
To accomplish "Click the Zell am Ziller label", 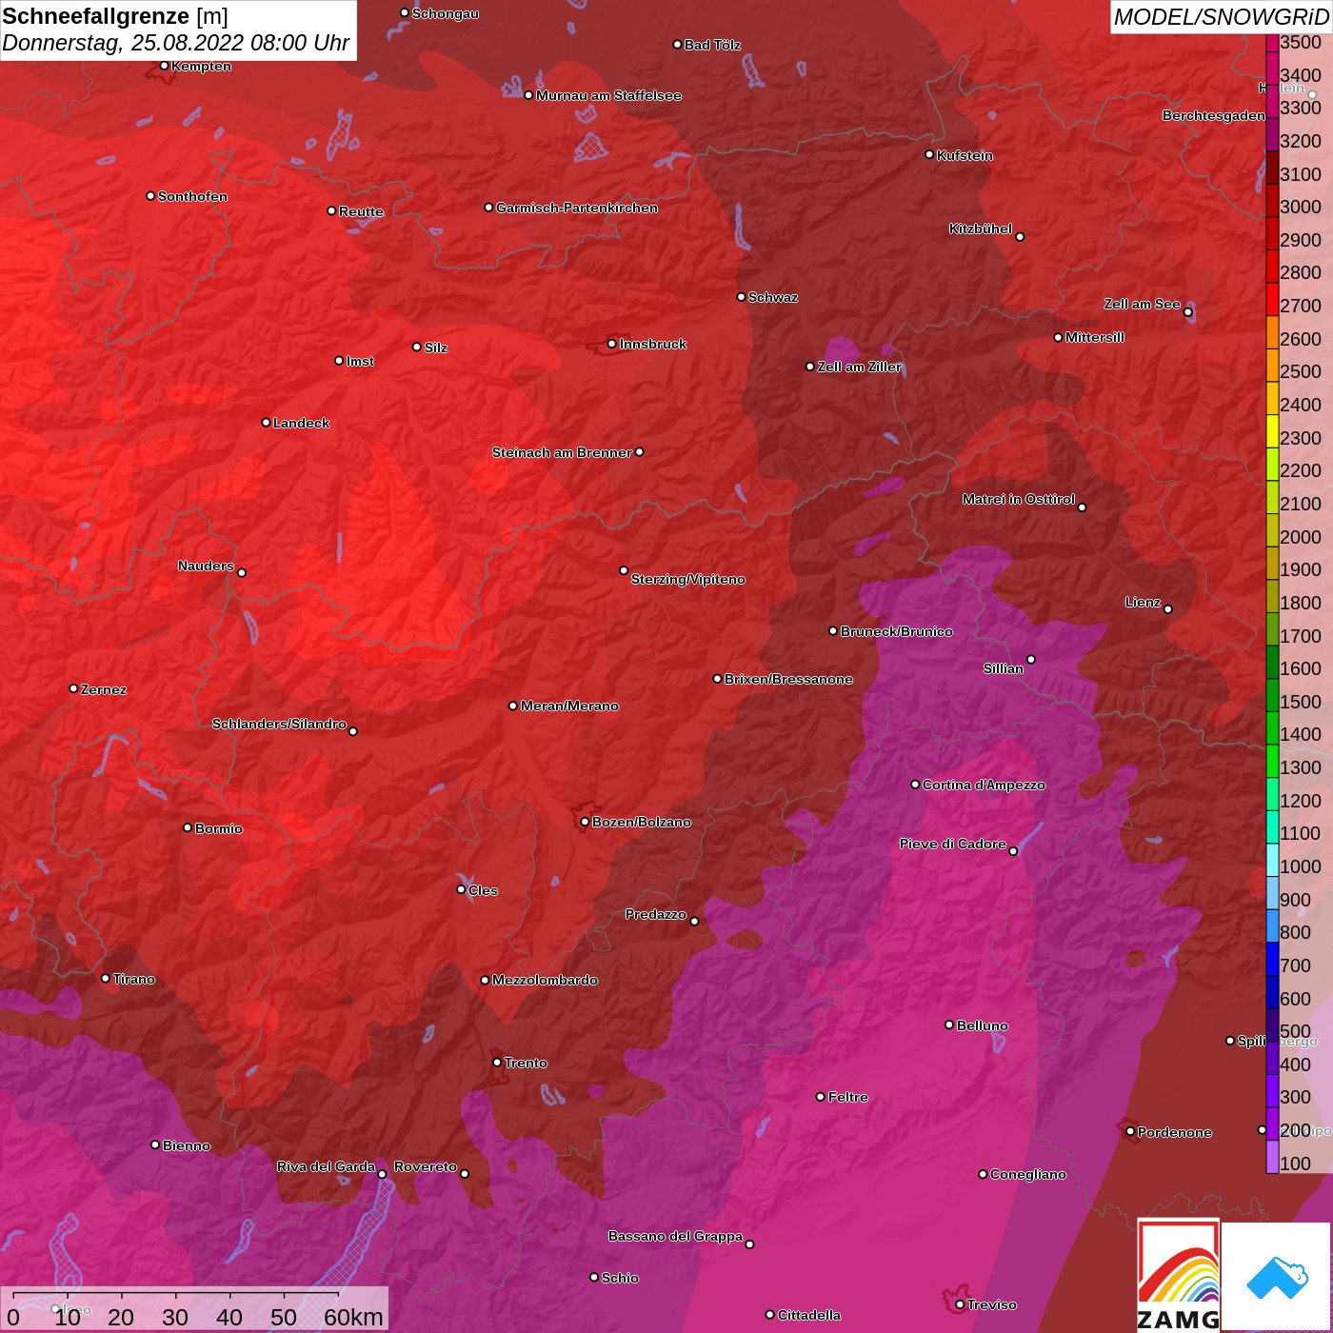I will coord(859,367).
